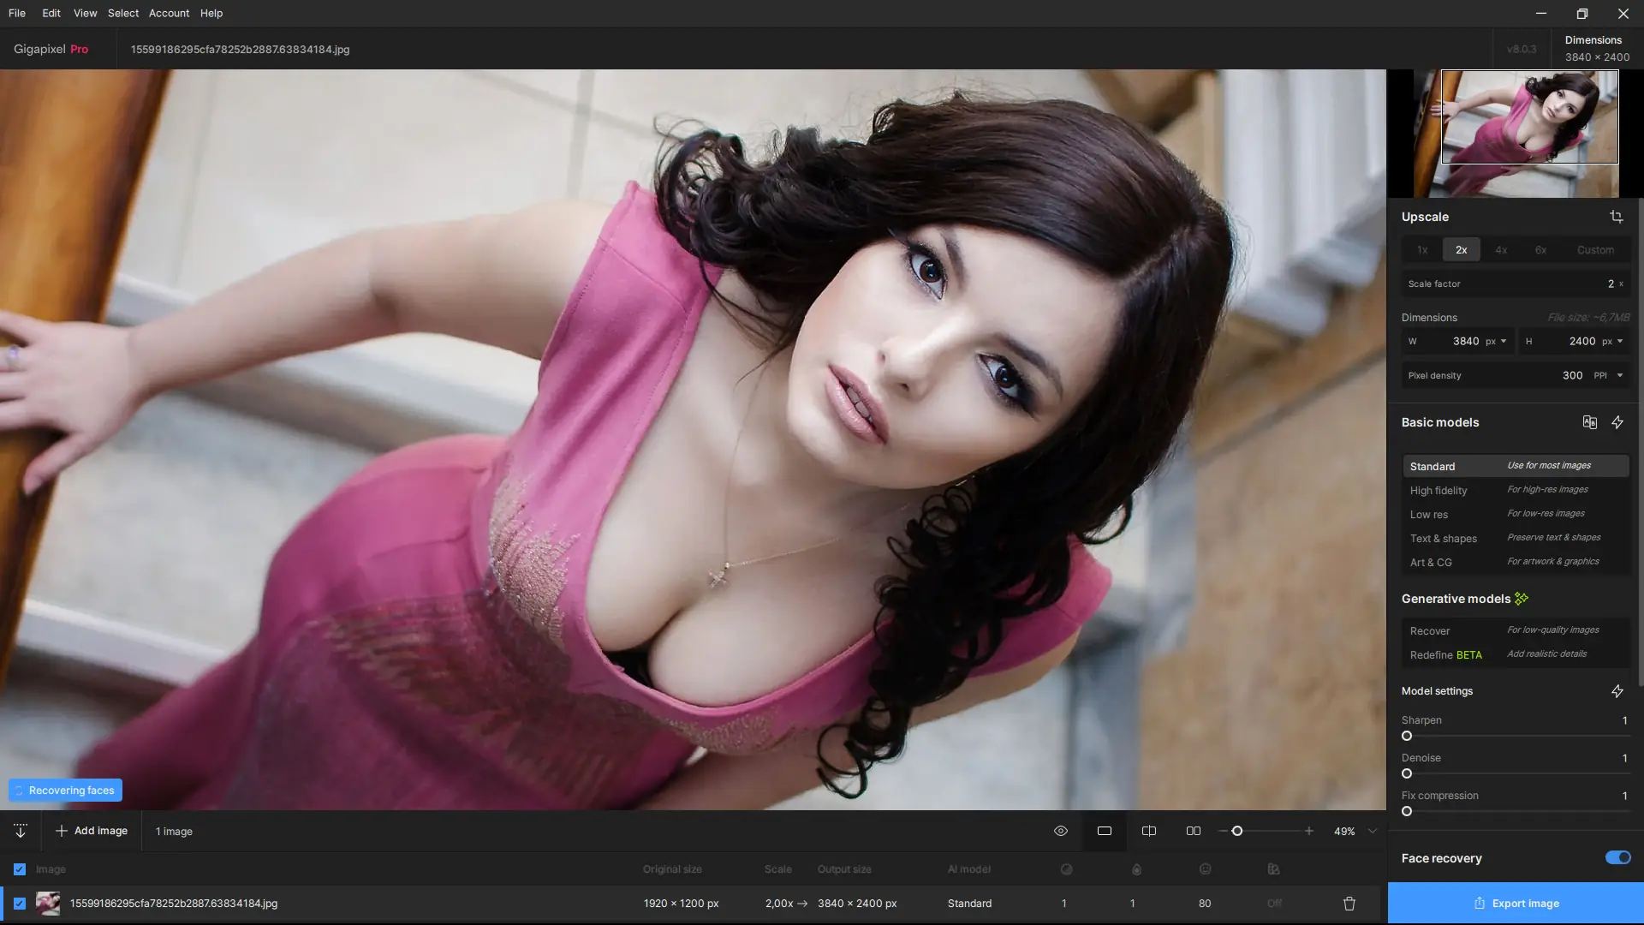Image resolution: width=1644 pixels, height=925 pixels.
Task: Click the crop icon beside Upscale
Action: (x=1616, y=217)
